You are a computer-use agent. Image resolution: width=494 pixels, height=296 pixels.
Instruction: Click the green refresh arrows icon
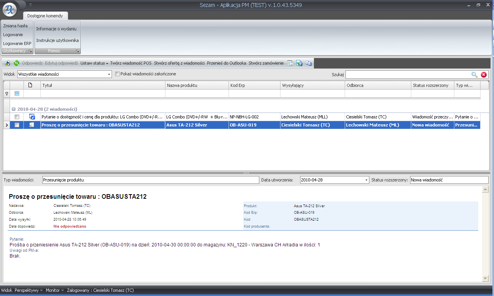[17, 63]
